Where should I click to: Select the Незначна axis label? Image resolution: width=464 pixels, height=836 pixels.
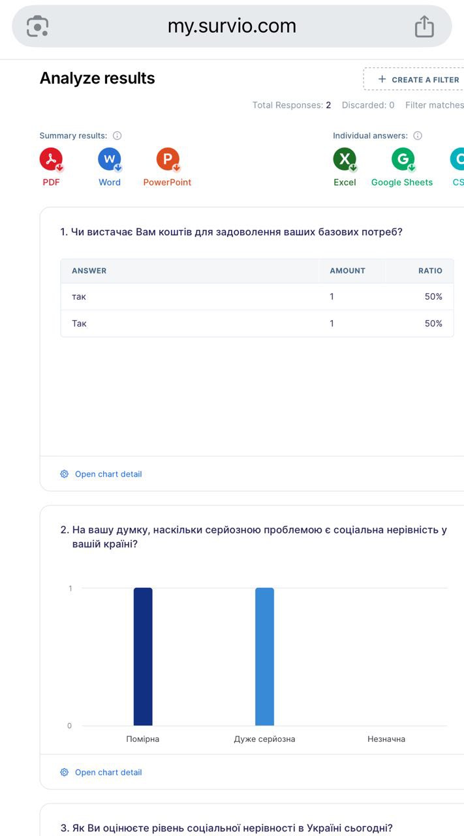(x=386, y=739)
